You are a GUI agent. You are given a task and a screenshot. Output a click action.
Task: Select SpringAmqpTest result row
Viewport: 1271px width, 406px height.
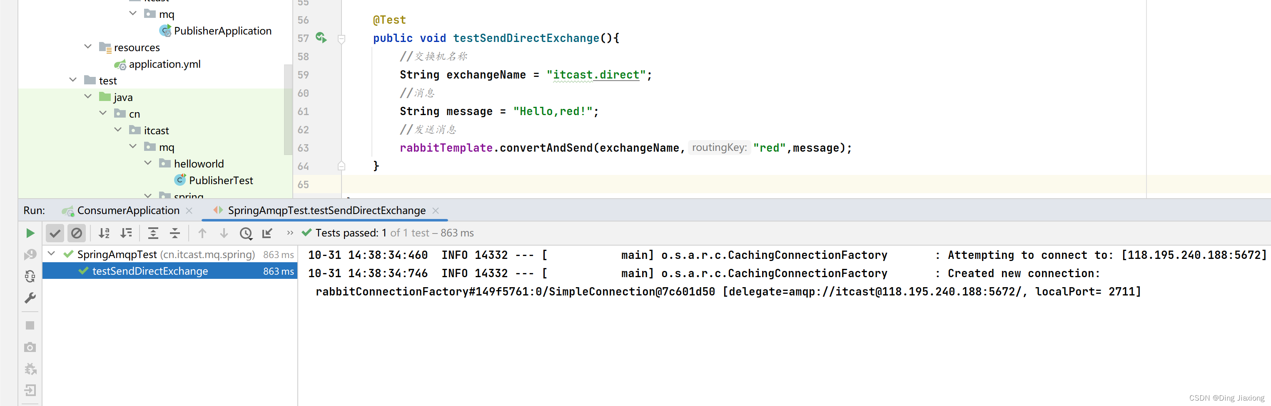170,254
